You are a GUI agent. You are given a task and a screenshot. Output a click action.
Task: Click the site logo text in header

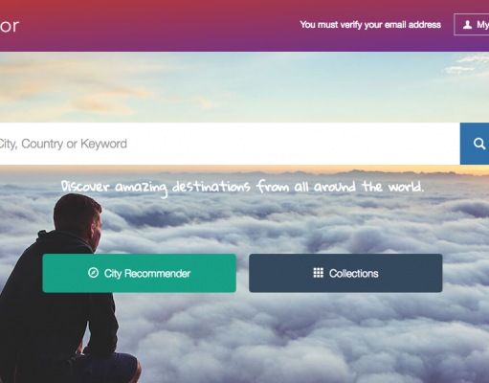(10, 26)
